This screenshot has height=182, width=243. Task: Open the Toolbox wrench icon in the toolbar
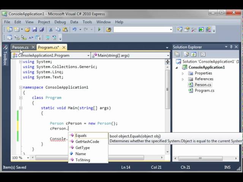[194, 30]
